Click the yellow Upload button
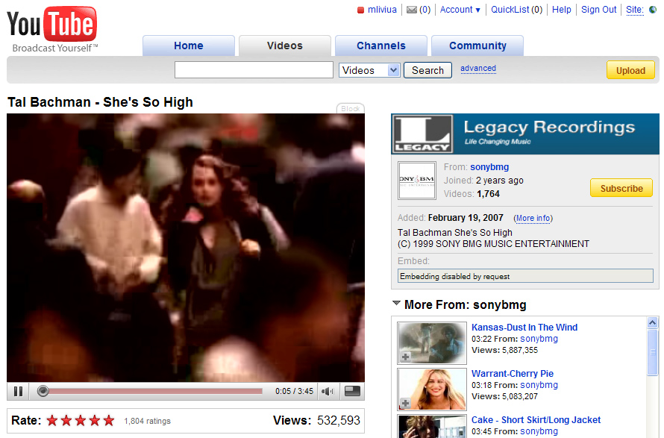 (630, 70)
